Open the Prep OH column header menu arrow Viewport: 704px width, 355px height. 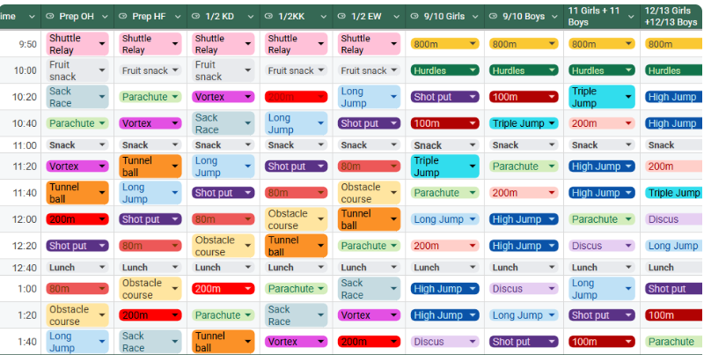click(105, 17)
